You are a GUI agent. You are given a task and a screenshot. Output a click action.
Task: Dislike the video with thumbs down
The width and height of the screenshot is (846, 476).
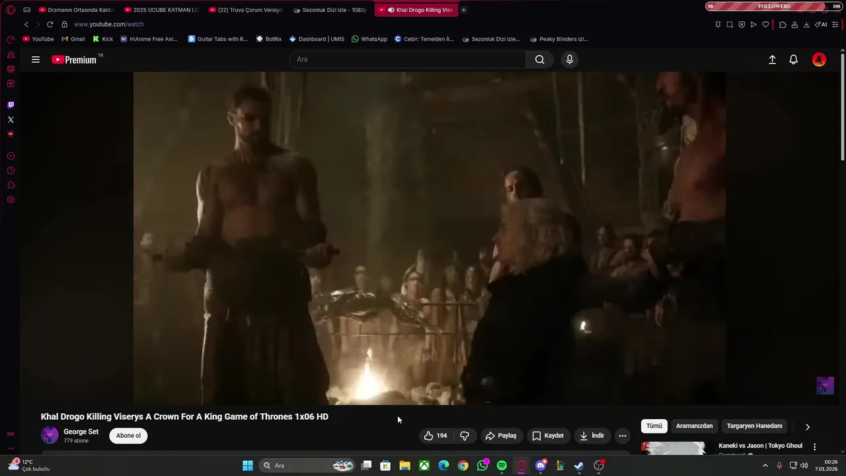(465, 436)
